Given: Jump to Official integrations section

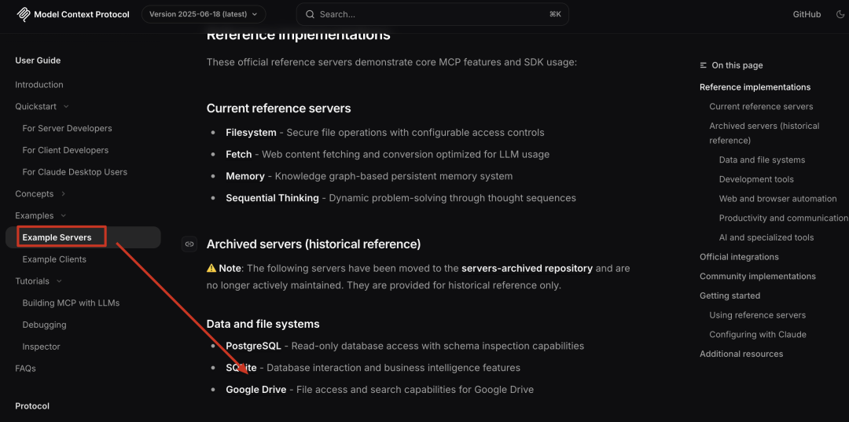Looking at the screenshot, I should (x=739, y=257).
